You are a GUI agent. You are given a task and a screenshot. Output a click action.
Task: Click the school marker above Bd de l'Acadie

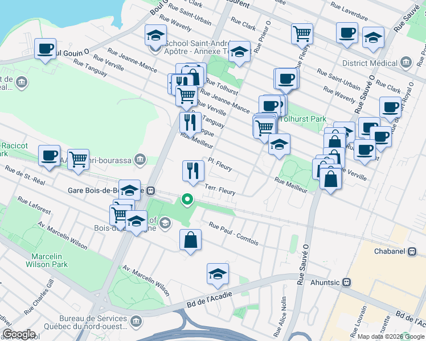218,275
